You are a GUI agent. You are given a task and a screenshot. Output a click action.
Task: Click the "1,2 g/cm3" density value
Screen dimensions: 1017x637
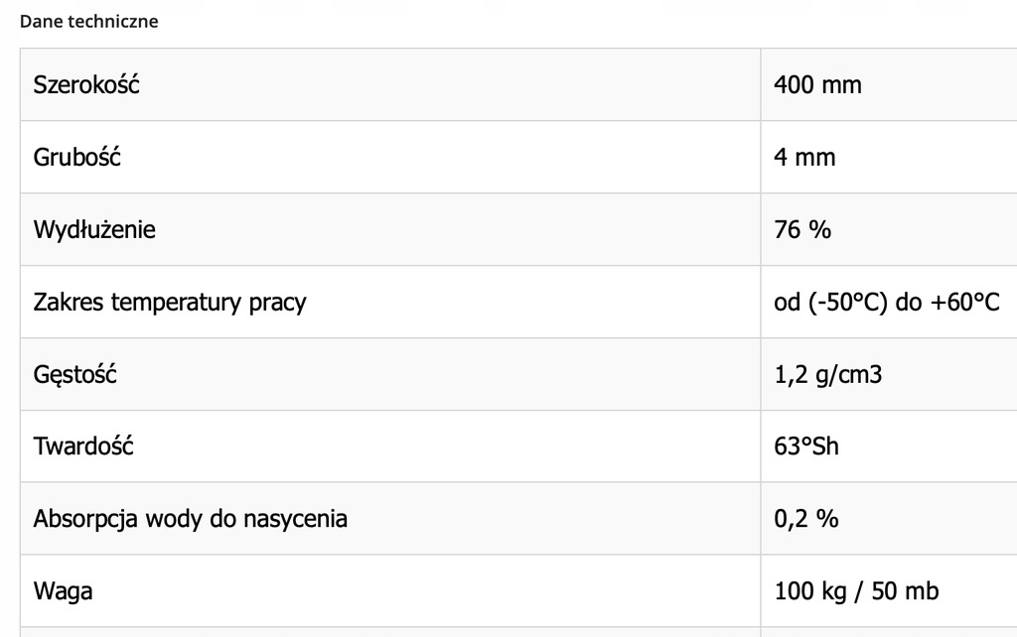[828, 375]
